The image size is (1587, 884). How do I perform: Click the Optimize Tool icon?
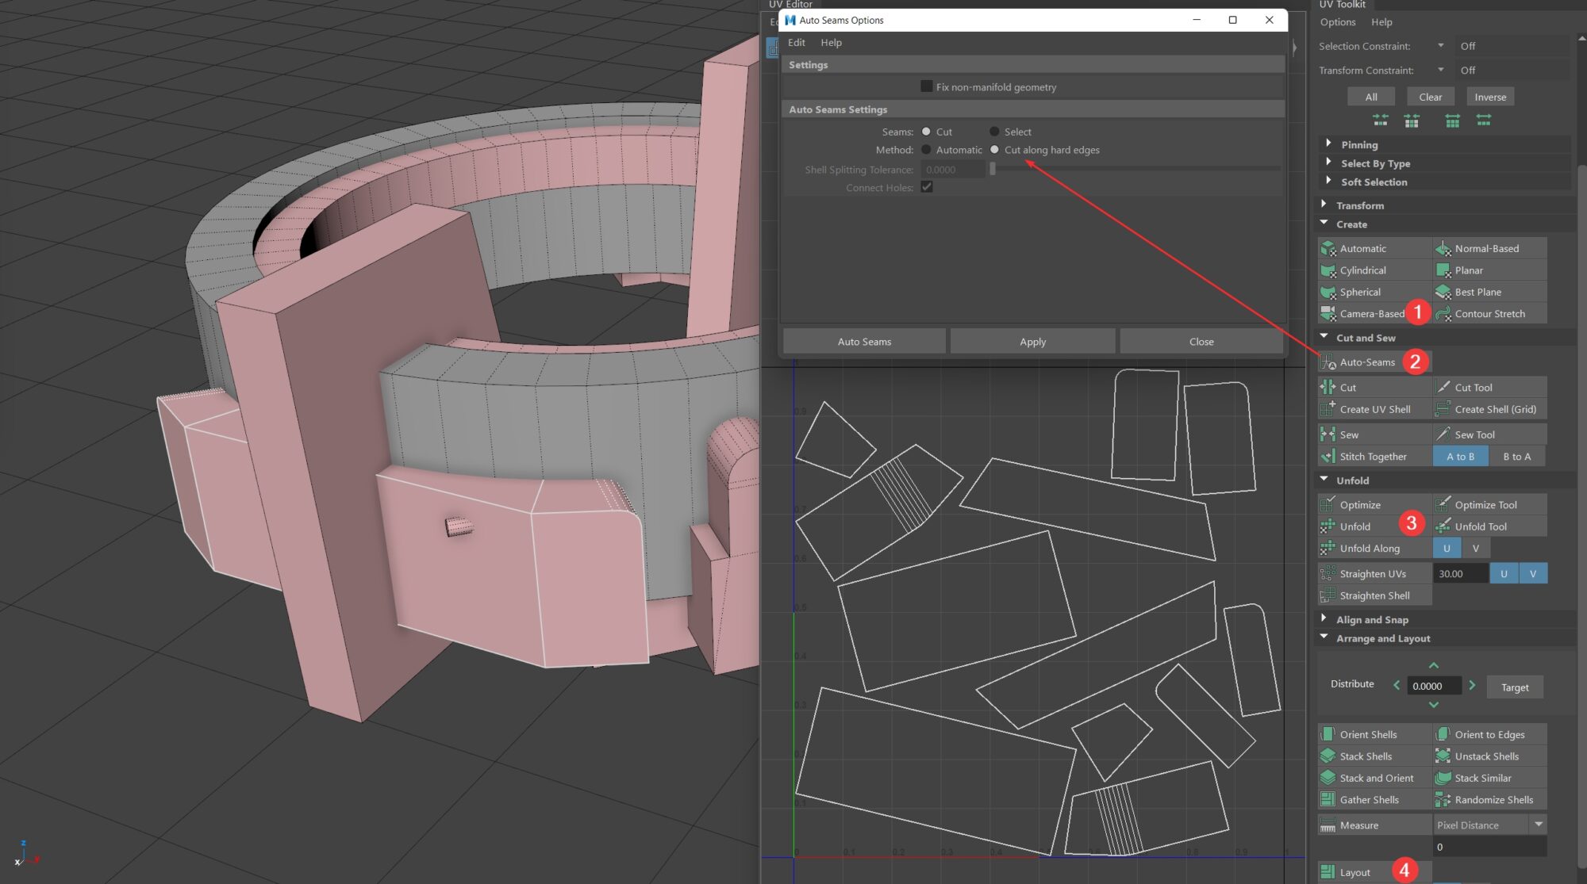1443,504
